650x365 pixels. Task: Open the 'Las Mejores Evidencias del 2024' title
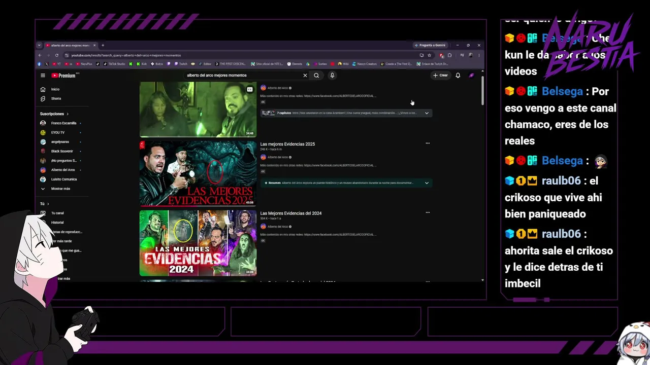tap(291, 213)
